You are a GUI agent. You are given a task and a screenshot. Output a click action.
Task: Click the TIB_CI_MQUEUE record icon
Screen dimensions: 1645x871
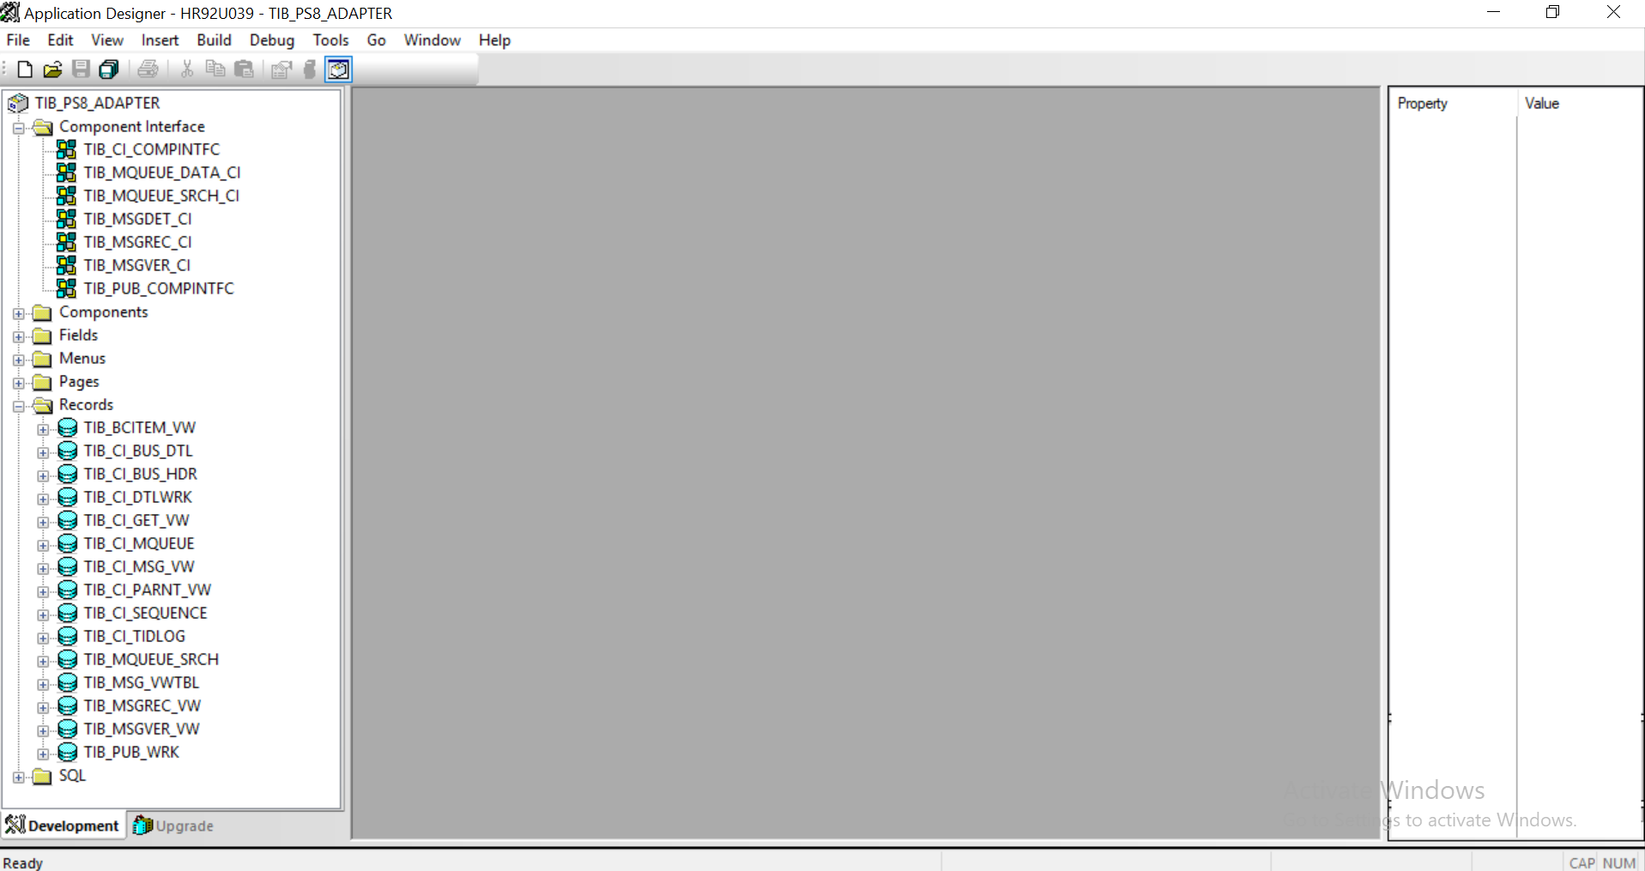point(67,543)
